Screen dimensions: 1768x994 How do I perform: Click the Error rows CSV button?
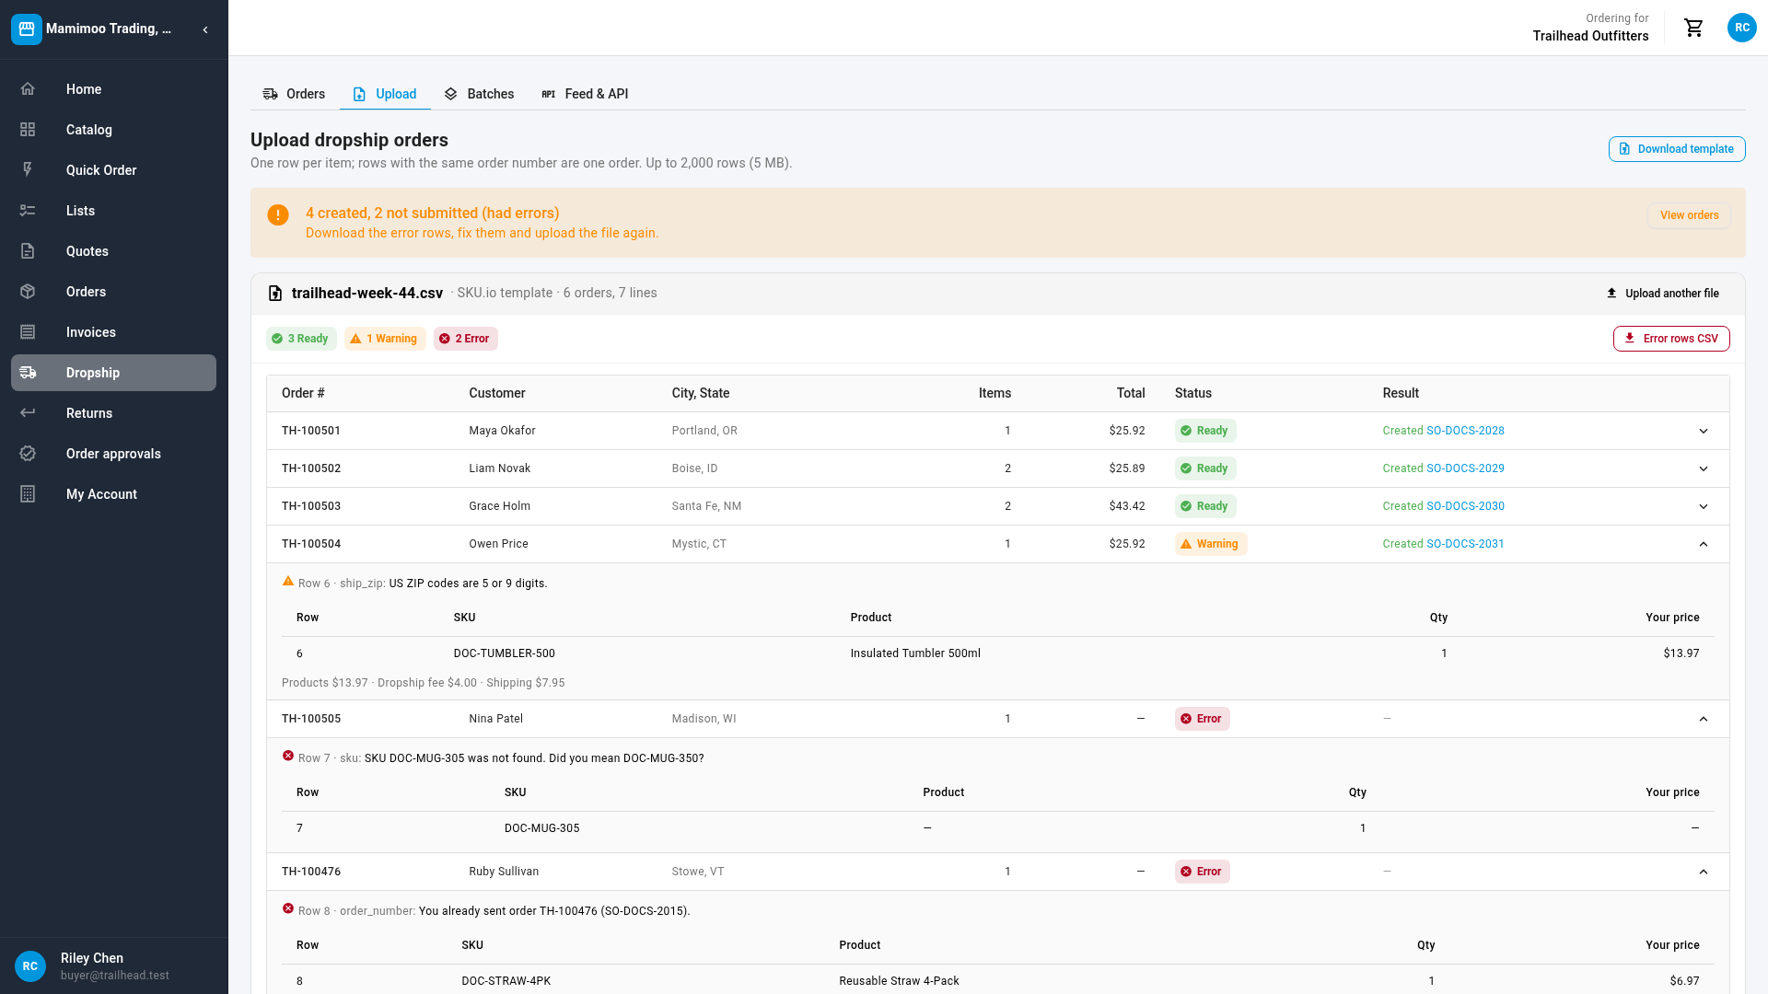(1671, 339)
